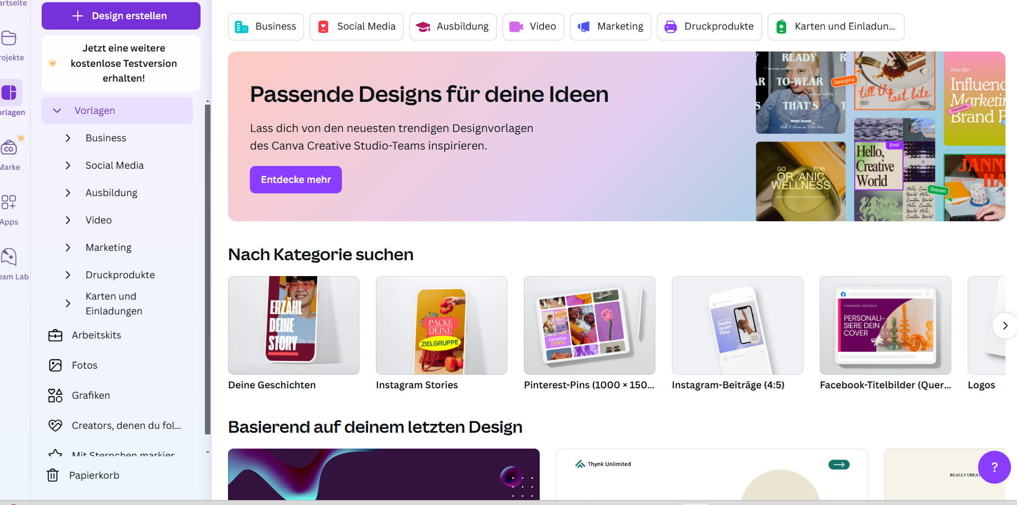Expand the Video subcategory
Screen dimensions: 1017x505
click(68, 220)
